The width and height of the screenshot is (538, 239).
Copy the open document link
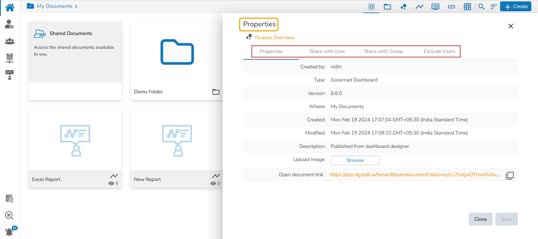(510, 175)
